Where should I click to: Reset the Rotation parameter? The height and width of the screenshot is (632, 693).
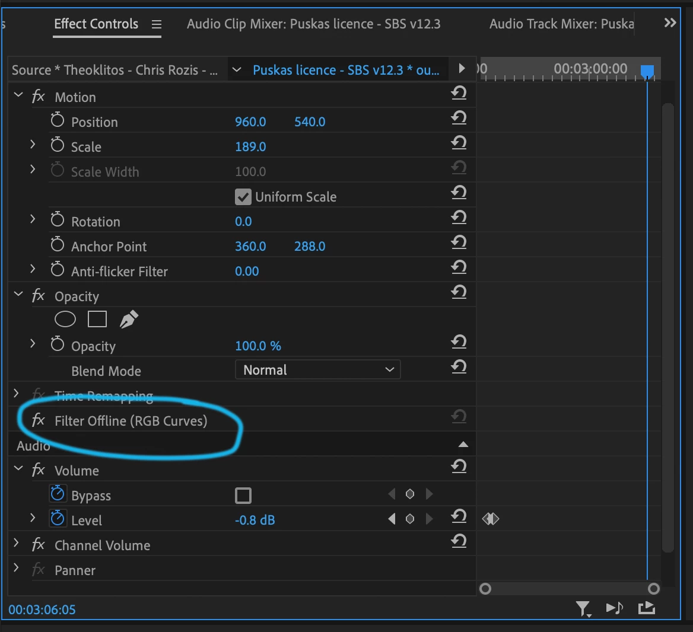coord(459,217)
